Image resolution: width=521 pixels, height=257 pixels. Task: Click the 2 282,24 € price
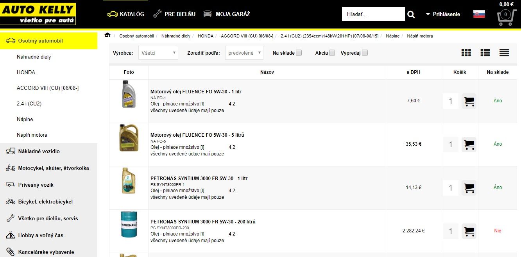(x=414, y=231)
